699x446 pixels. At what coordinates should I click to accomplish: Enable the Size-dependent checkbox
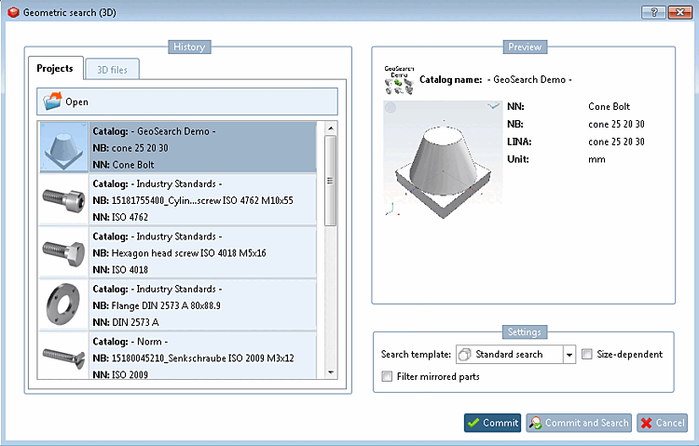coord(587,354)
